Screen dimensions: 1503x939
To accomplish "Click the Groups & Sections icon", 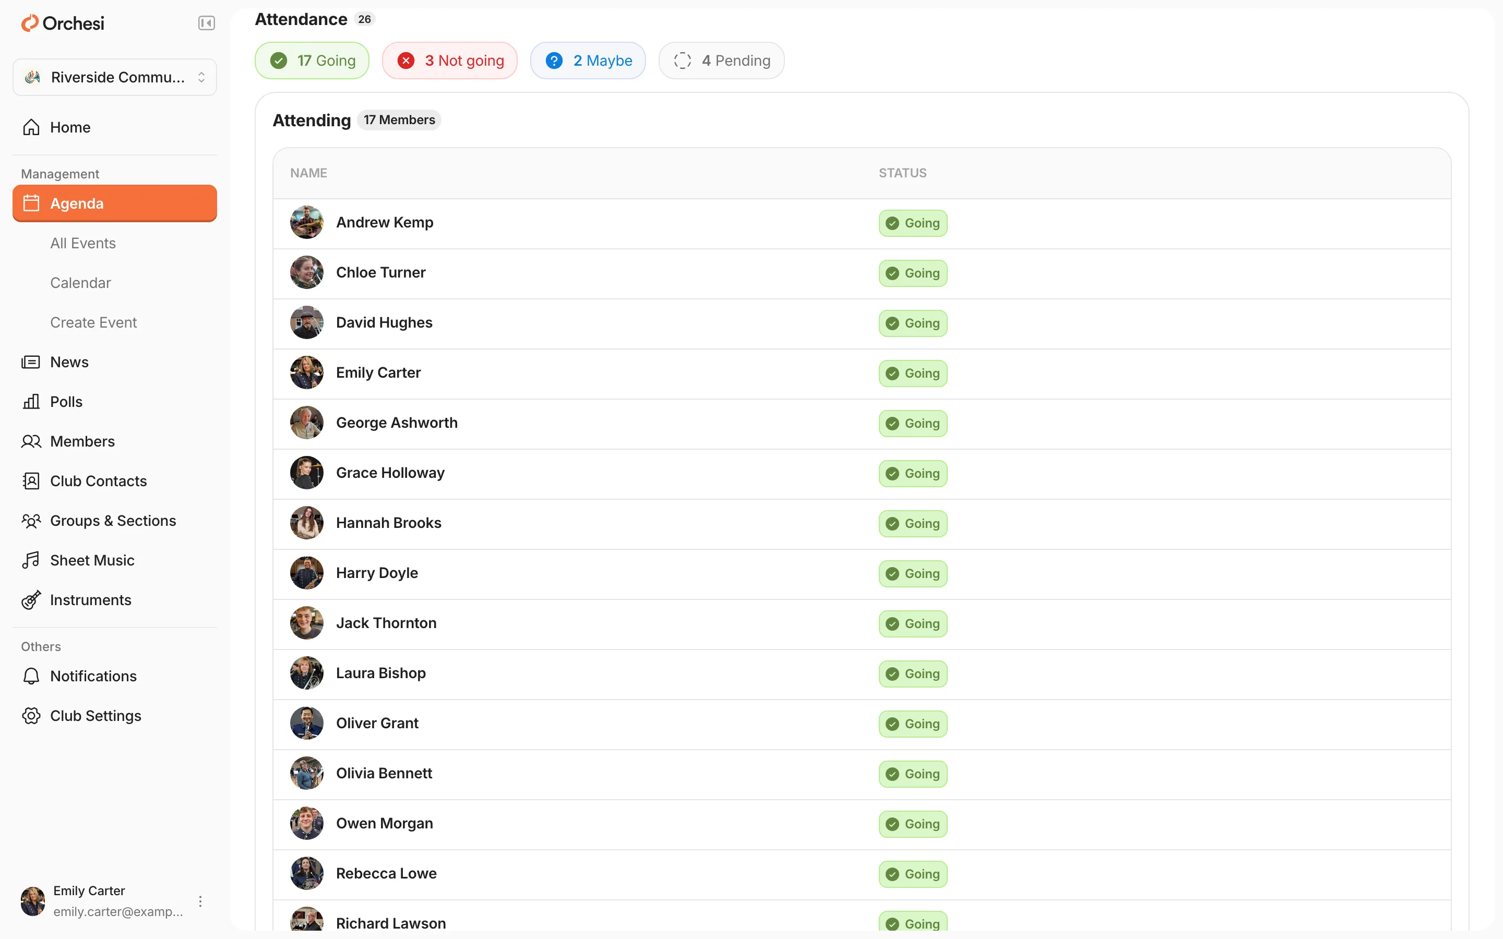I will [x=31, y=521].
